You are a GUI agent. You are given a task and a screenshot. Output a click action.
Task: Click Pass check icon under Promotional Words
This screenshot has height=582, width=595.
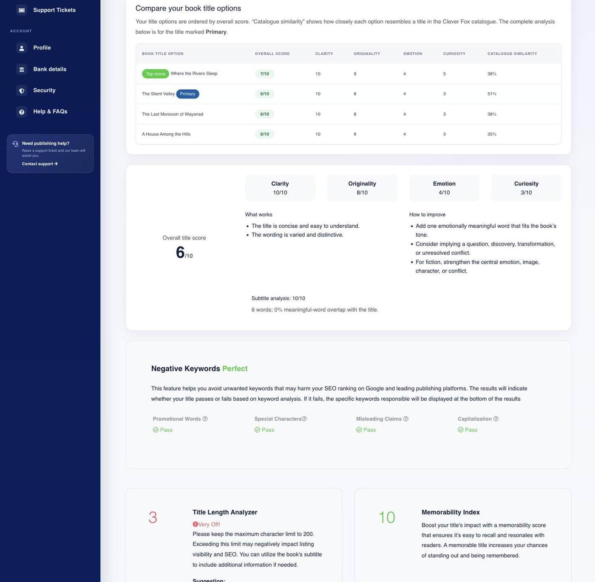[156, 430]
